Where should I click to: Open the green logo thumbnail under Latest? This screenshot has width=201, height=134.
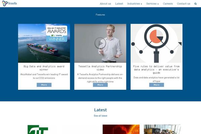point(38,130)
